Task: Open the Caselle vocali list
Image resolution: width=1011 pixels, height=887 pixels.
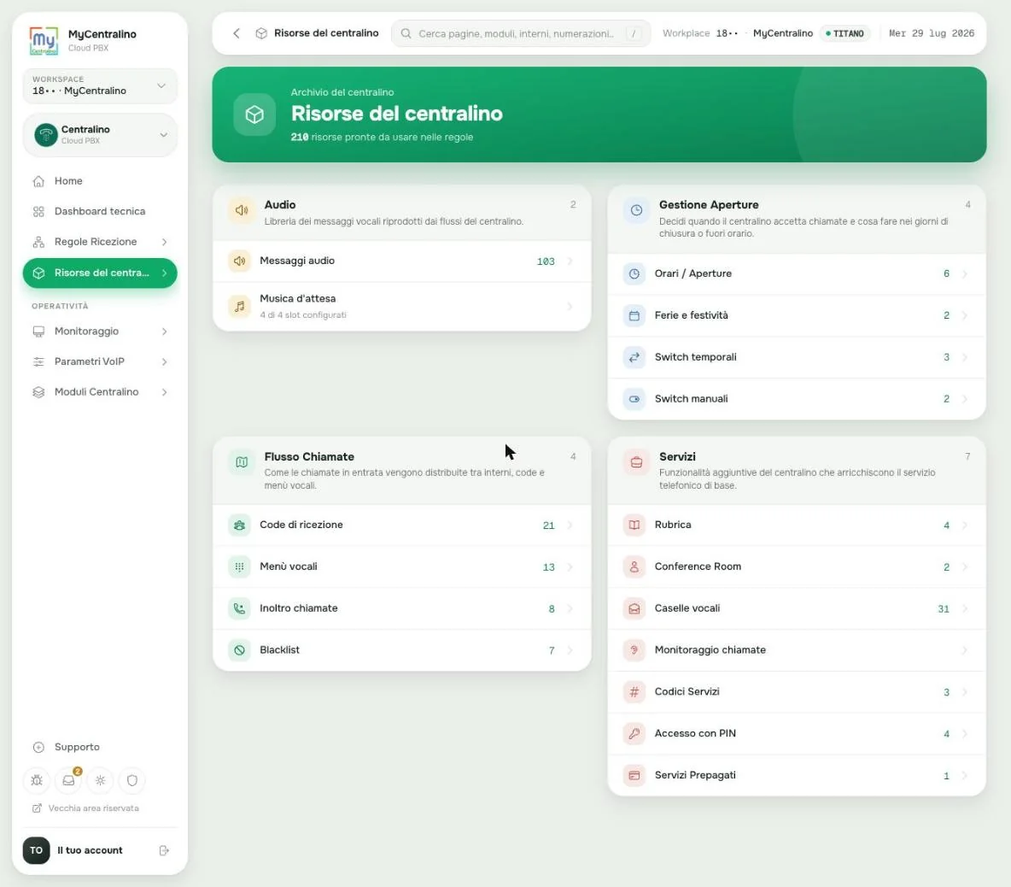Action: pyautogui.click(x=797, y=609)
